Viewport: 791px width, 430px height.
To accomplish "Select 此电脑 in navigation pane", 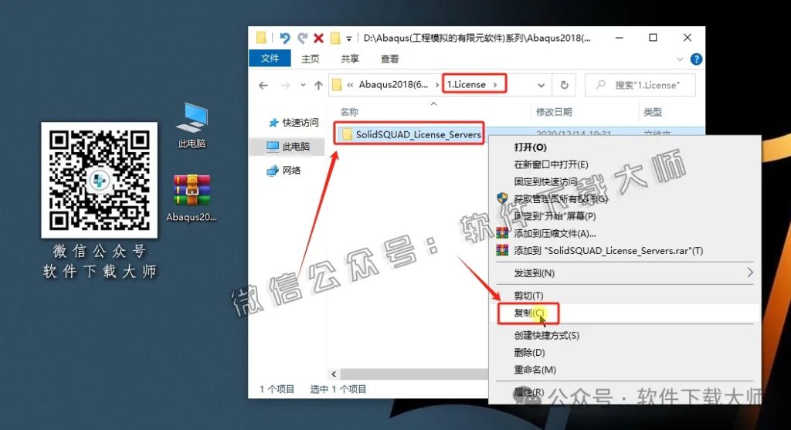I will pyautogui.click(x=288, y=146).
